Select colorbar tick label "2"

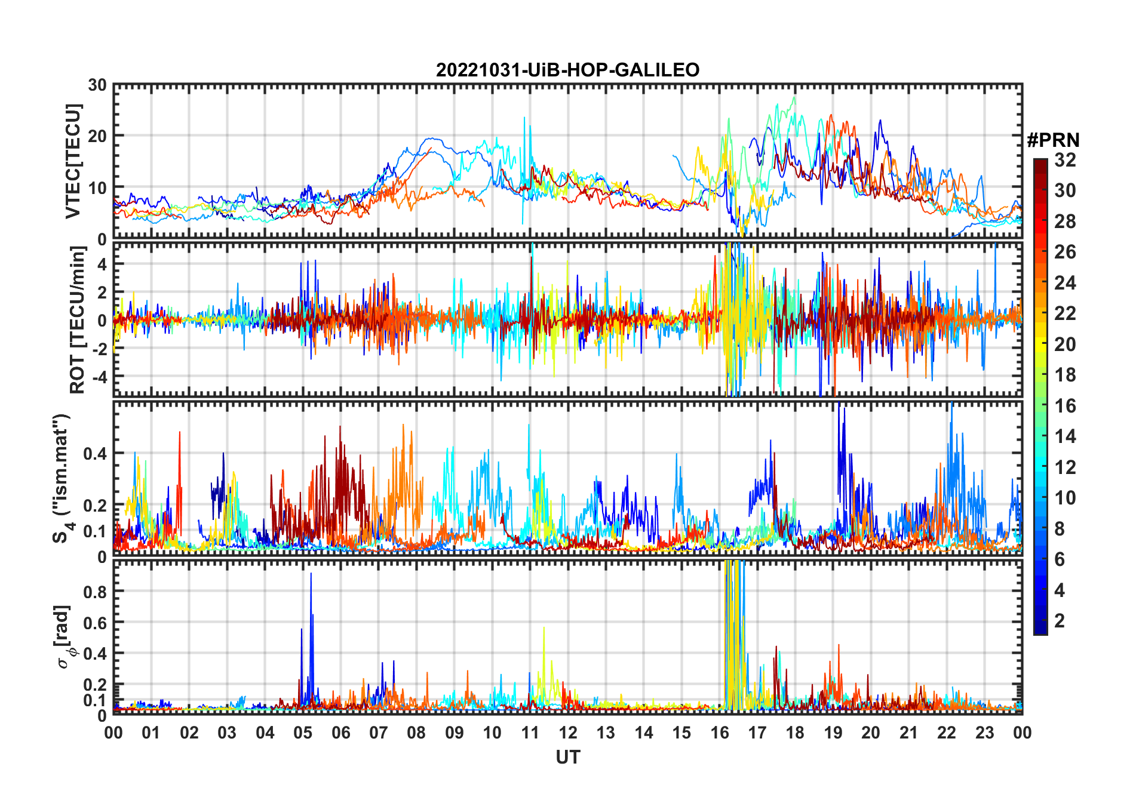point(1060,621)
